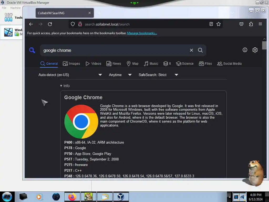Click the P348 version numbers line
This screenshot has width=269, height=202.
pyautogui.click(x=129, y=176)
